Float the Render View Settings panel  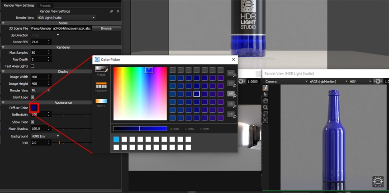[112, 11]
